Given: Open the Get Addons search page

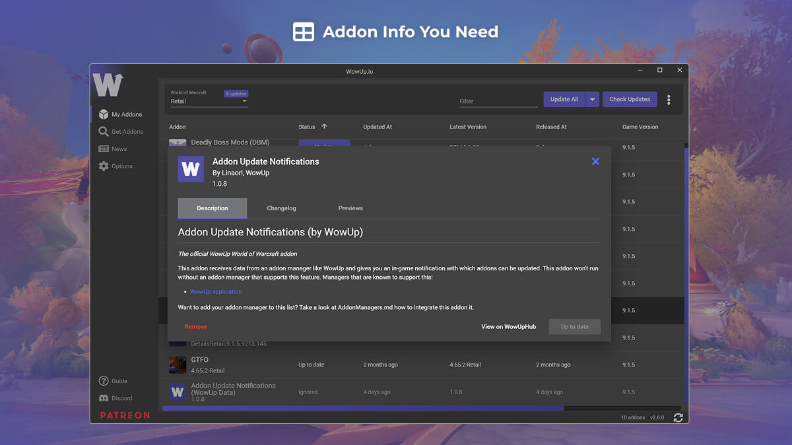Looking at the screenshot, I should [121, 131].
